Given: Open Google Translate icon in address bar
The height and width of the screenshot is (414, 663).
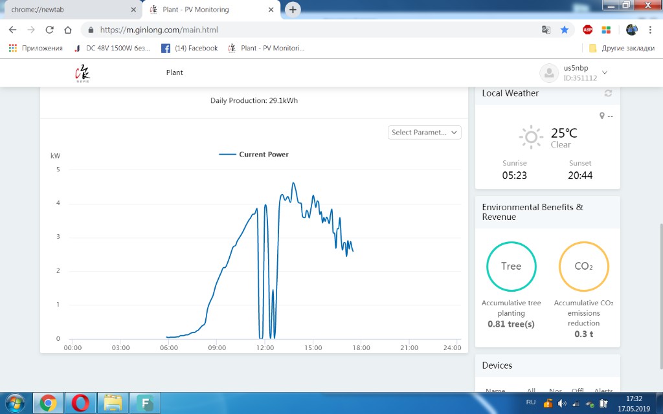Looking at the screenshot, I should [x=546, y=30].
